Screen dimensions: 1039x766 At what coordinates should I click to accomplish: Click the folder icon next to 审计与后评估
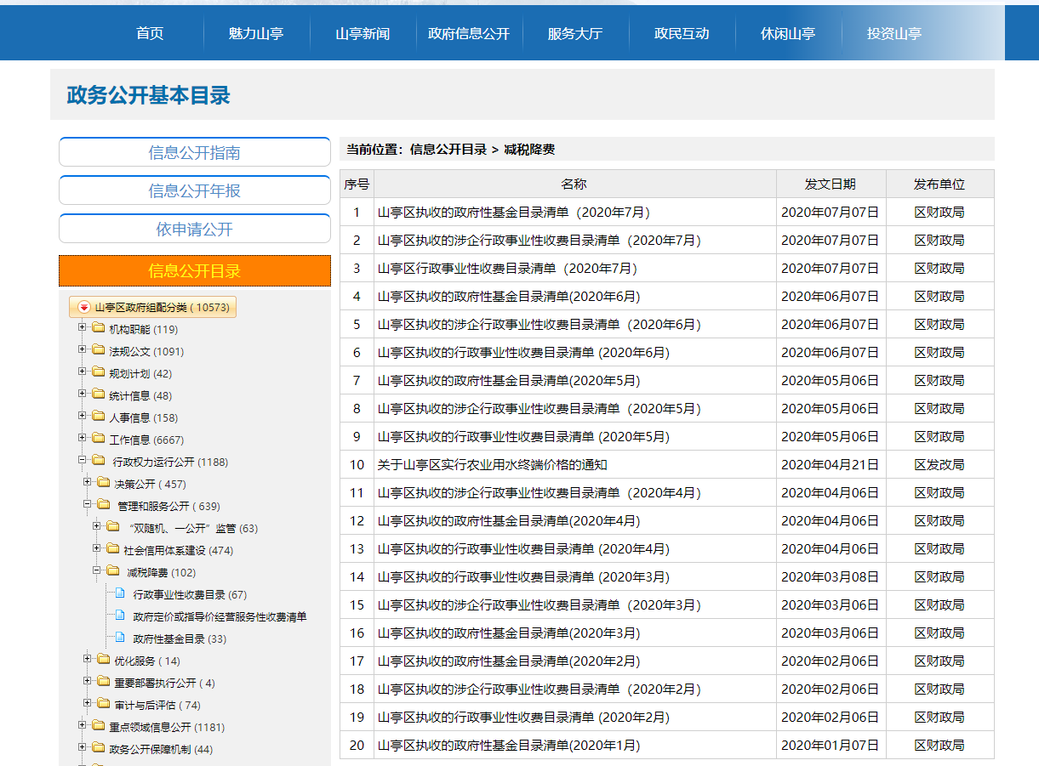click(103, 704)
